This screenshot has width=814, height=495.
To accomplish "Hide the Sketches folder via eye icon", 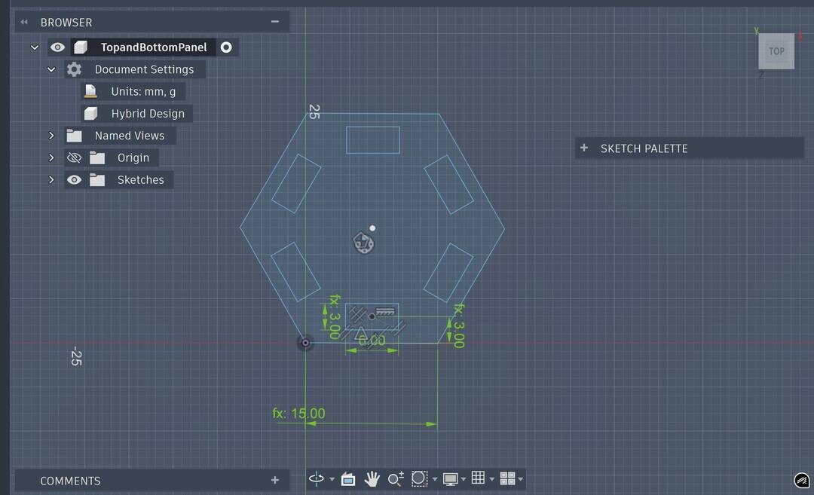I will click(x=74, y=179).
